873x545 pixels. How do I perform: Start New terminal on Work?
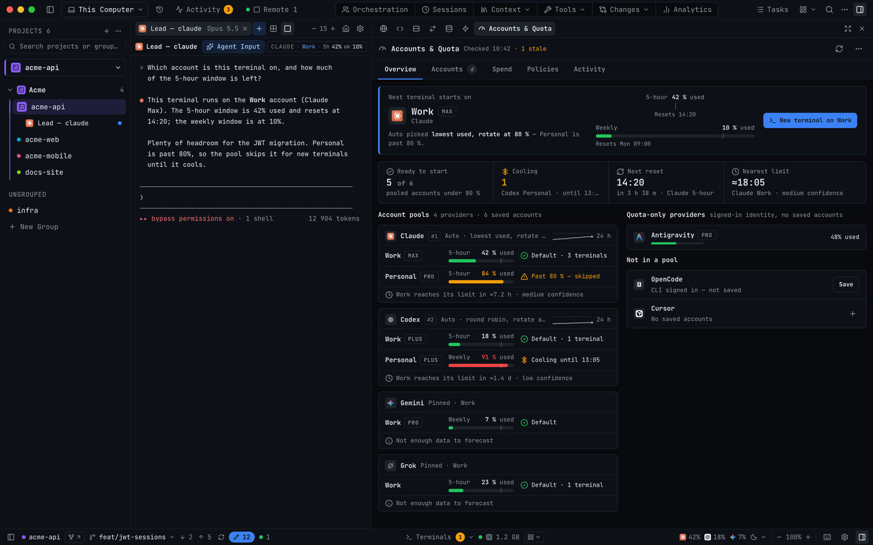point(810,120)
